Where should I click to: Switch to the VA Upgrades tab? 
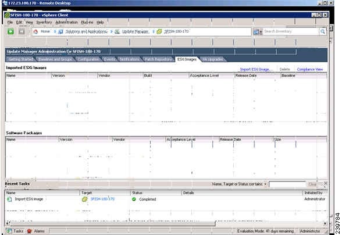pos(212,59)
